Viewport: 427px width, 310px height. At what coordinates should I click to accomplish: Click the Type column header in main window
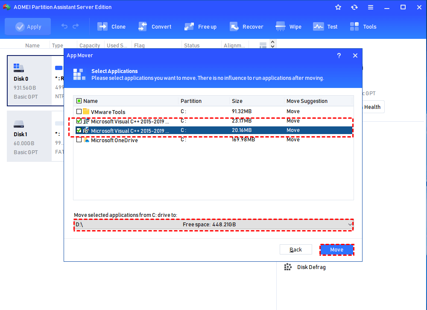(58, 46)
